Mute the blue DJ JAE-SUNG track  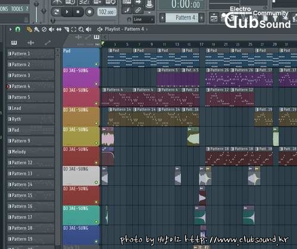[96, 241]
